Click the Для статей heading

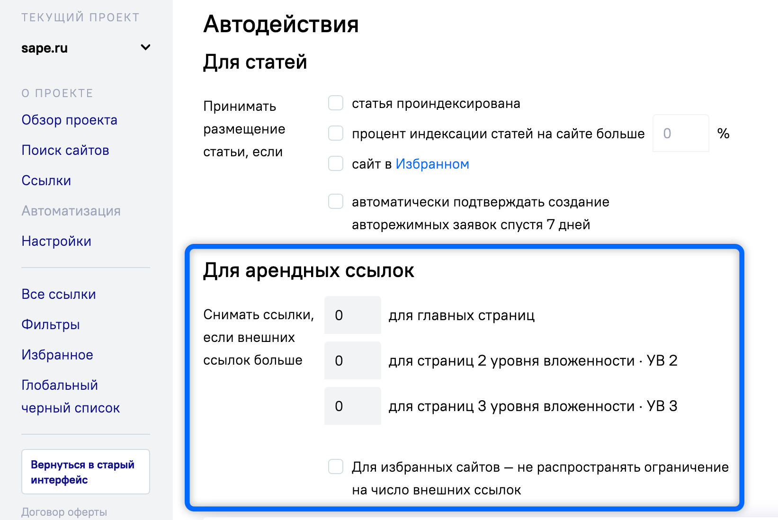[255, 62]
